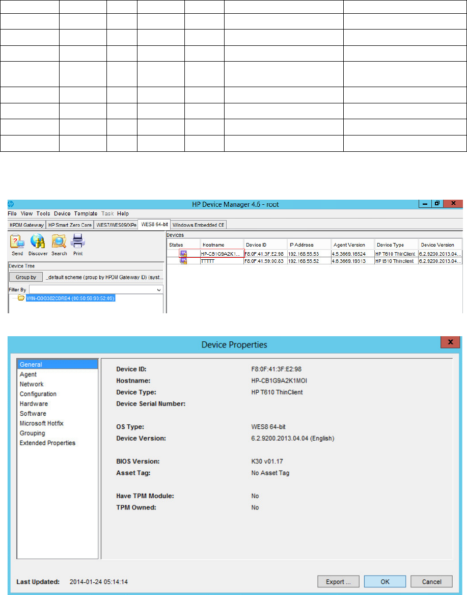This screenshot has height=595, width=467.
Task: Select Microsoft Hotfix in properties list
Action: 42,423
